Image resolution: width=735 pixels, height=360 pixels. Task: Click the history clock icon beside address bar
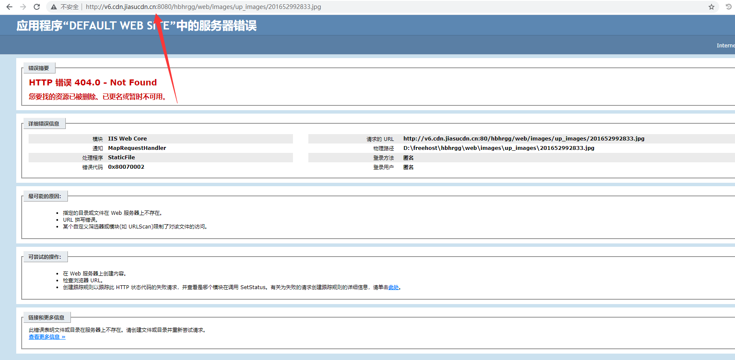tap(728, 7)
